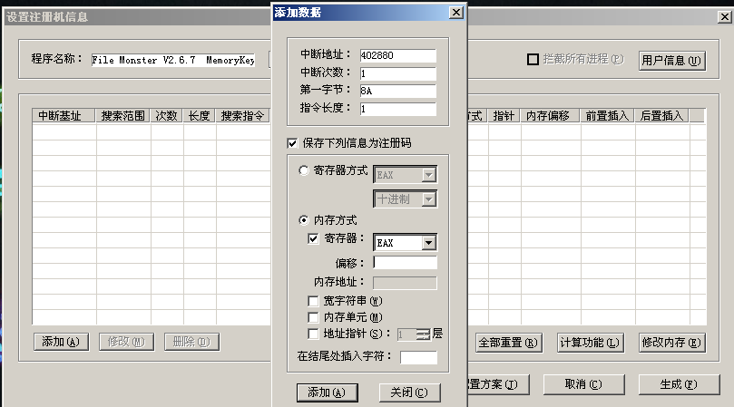
Task: Enable the 内存单元 checkbox
Action: pyautogui.click(x=314, y=317)
